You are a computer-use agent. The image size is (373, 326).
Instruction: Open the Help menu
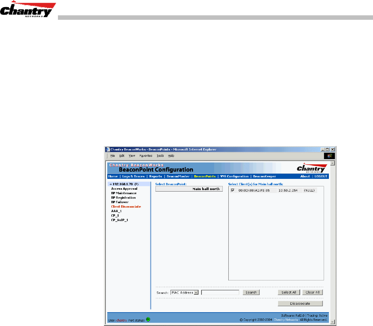(171, 156)
